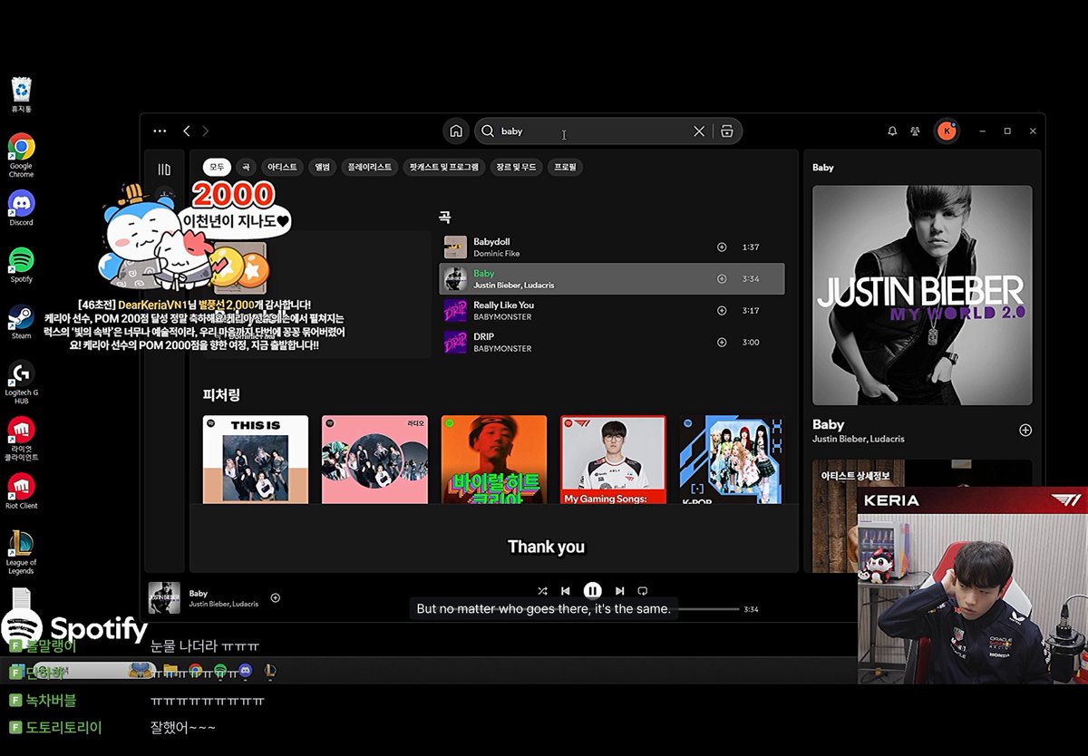Open Dominic Fike artist link
1088x756 pixels.
click(495, 254)
